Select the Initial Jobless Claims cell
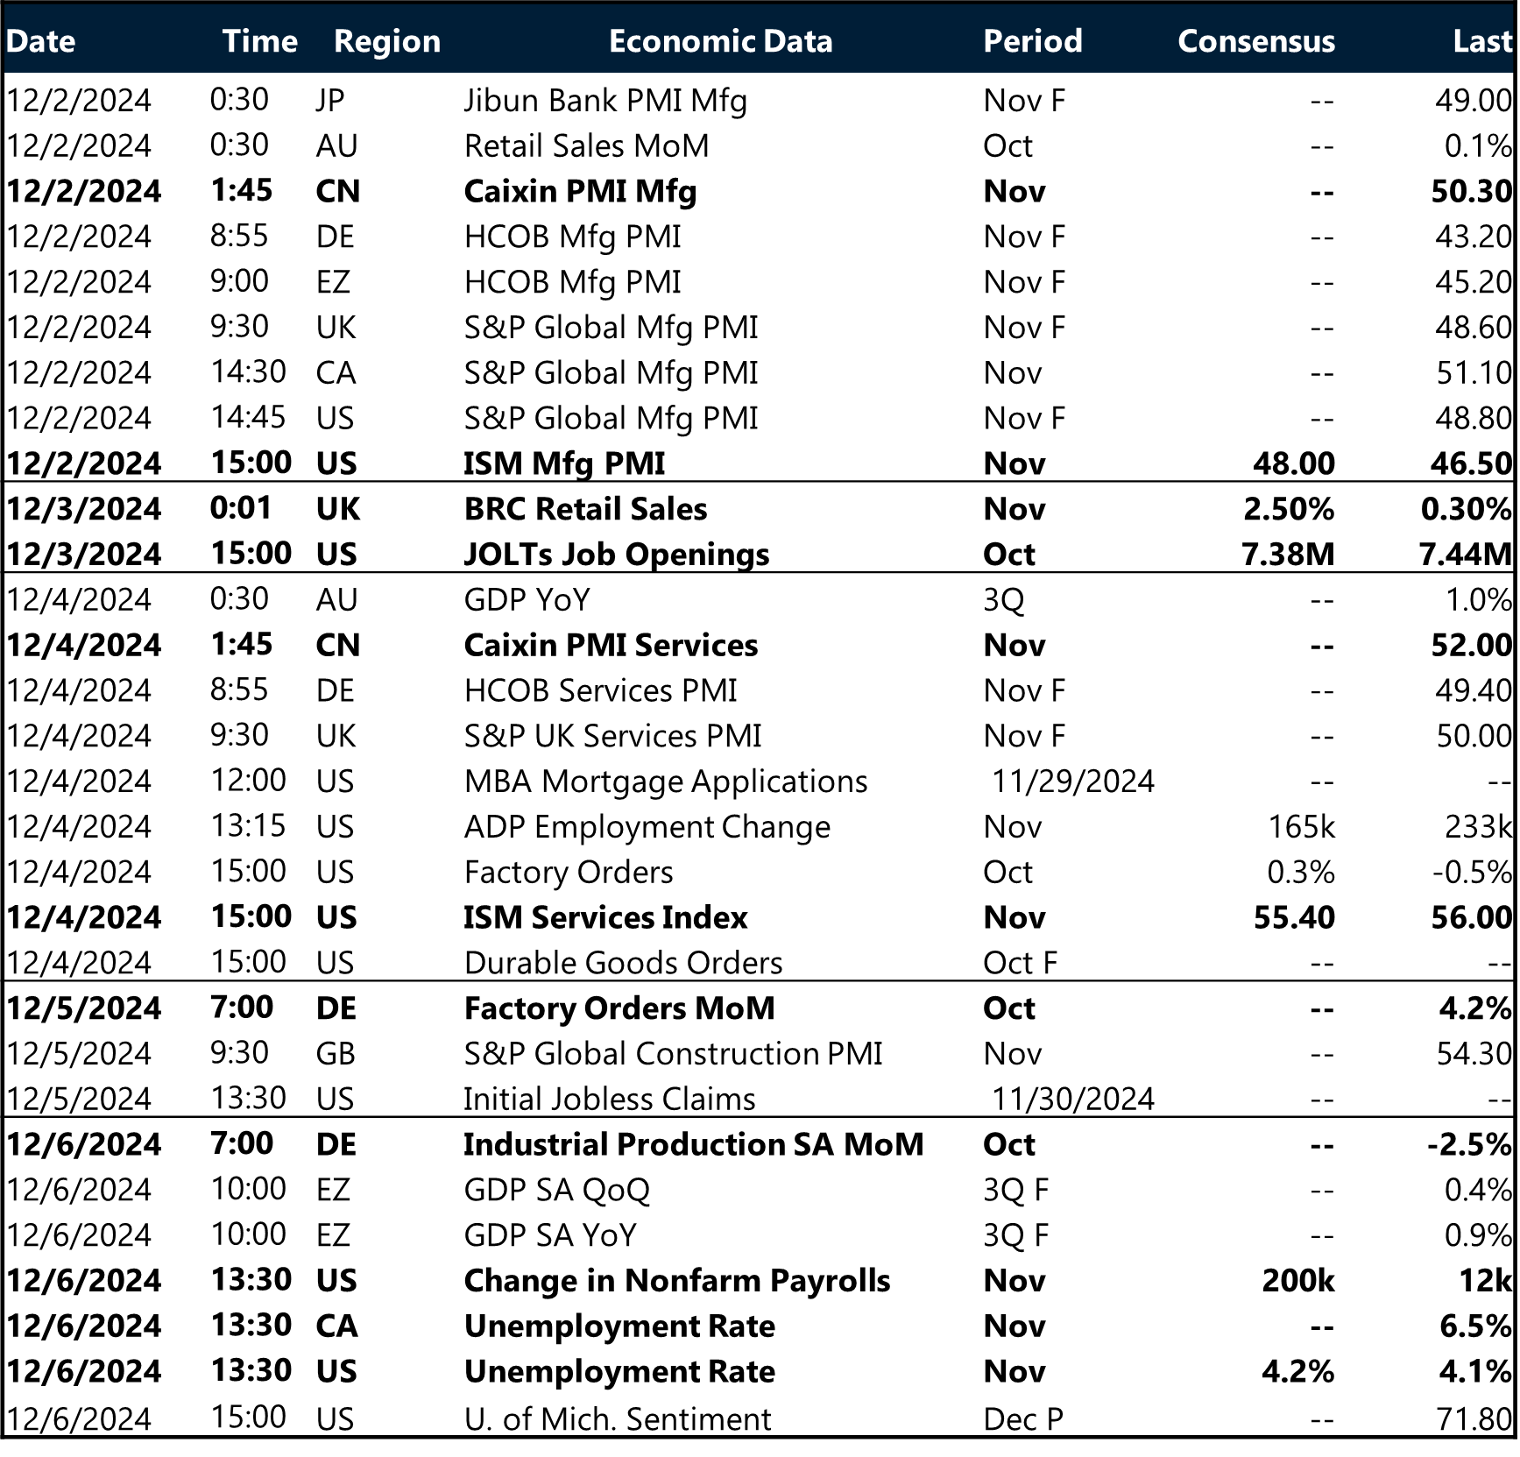This screenshot has width=1520, height=1457. pos(609,1100)
